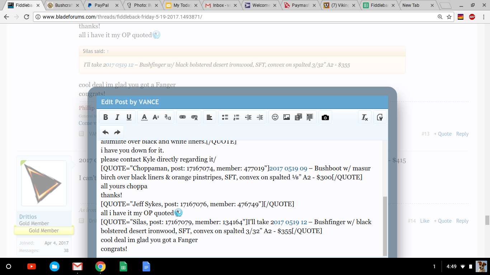
Task: Click the zoom magnifier icon in address bar
Action: [440, 17]
